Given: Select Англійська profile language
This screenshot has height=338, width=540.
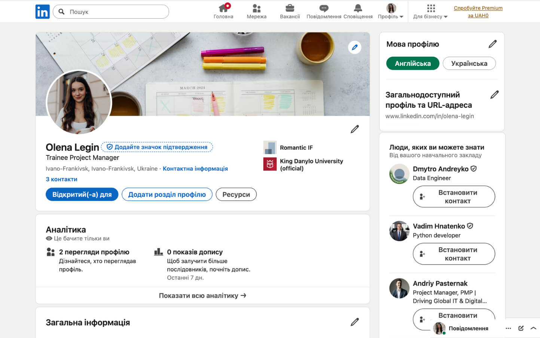Looking at the screenshot, I should [412, 64].
